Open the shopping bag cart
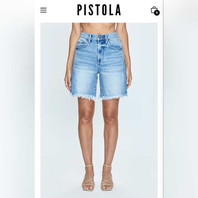 [154, 10]
